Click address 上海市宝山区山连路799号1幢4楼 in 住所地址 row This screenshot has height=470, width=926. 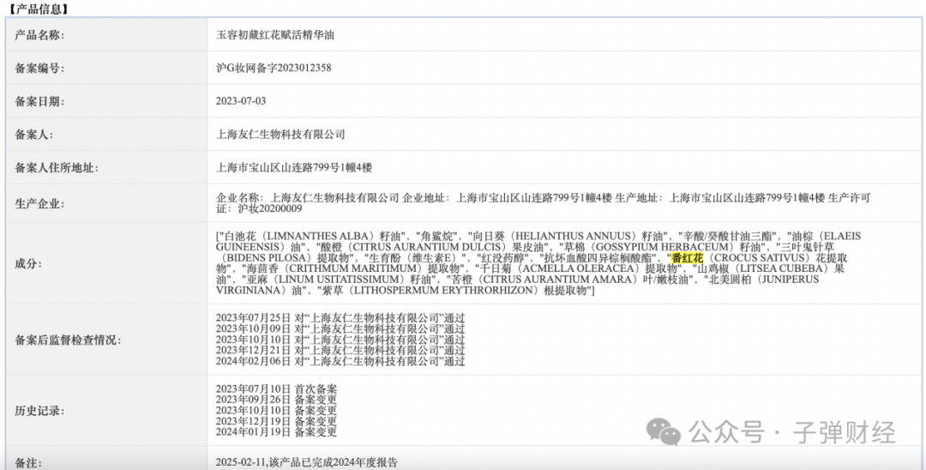pyautogui.click(x=294, y=168)
